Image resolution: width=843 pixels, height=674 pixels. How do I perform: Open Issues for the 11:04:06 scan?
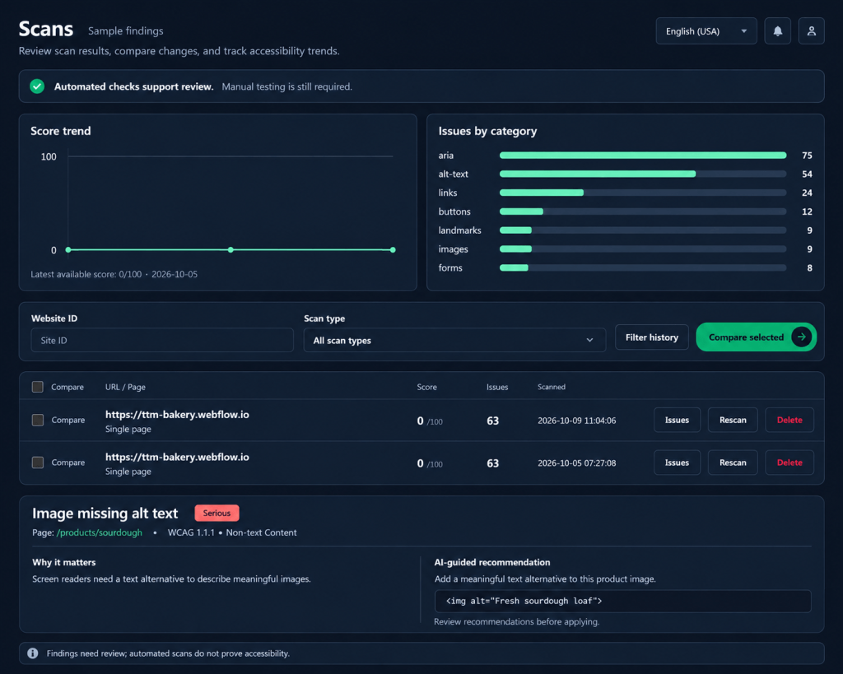click(x=677, y=420)
